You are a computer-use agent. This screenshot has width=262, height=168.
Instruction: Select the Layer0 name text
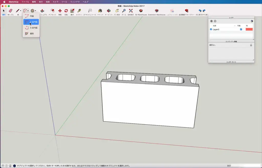[216, 30]
